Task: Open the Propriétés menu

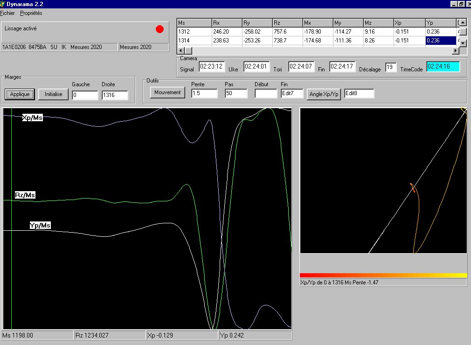Action: click(x=31, y=13)
